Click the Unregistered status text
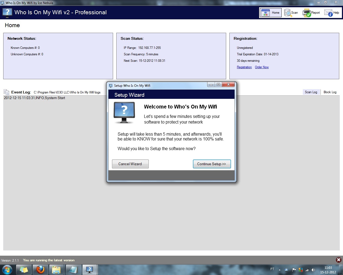Image resolution: width=343 pixels, height=275 pixels. pyautogui.click(x=245, y=48)
